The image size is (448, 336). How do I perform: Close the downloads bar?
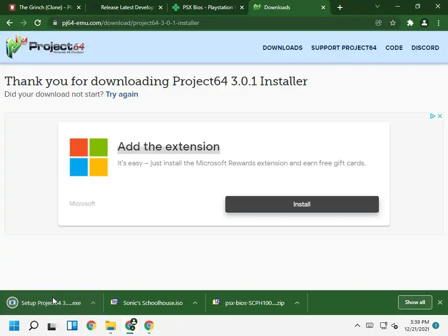point(440,302)
